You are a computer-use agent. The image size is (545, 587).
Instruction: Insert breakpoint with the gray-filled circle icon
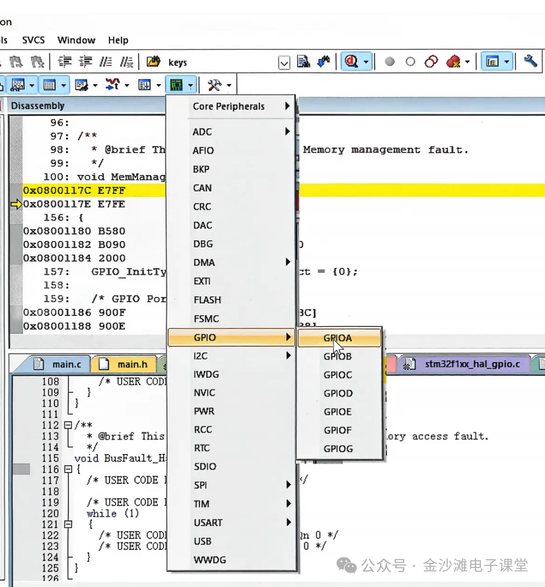point(390,61)
